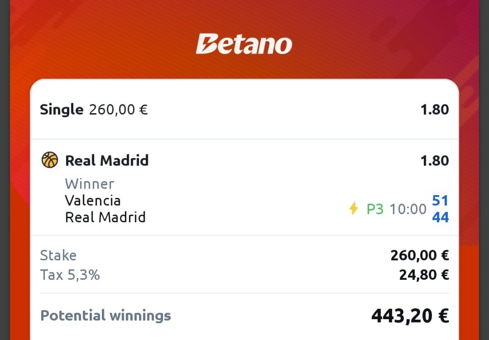This screenshot has height=340, width=489.
Task: Click the Stake label
Action: 58,255
